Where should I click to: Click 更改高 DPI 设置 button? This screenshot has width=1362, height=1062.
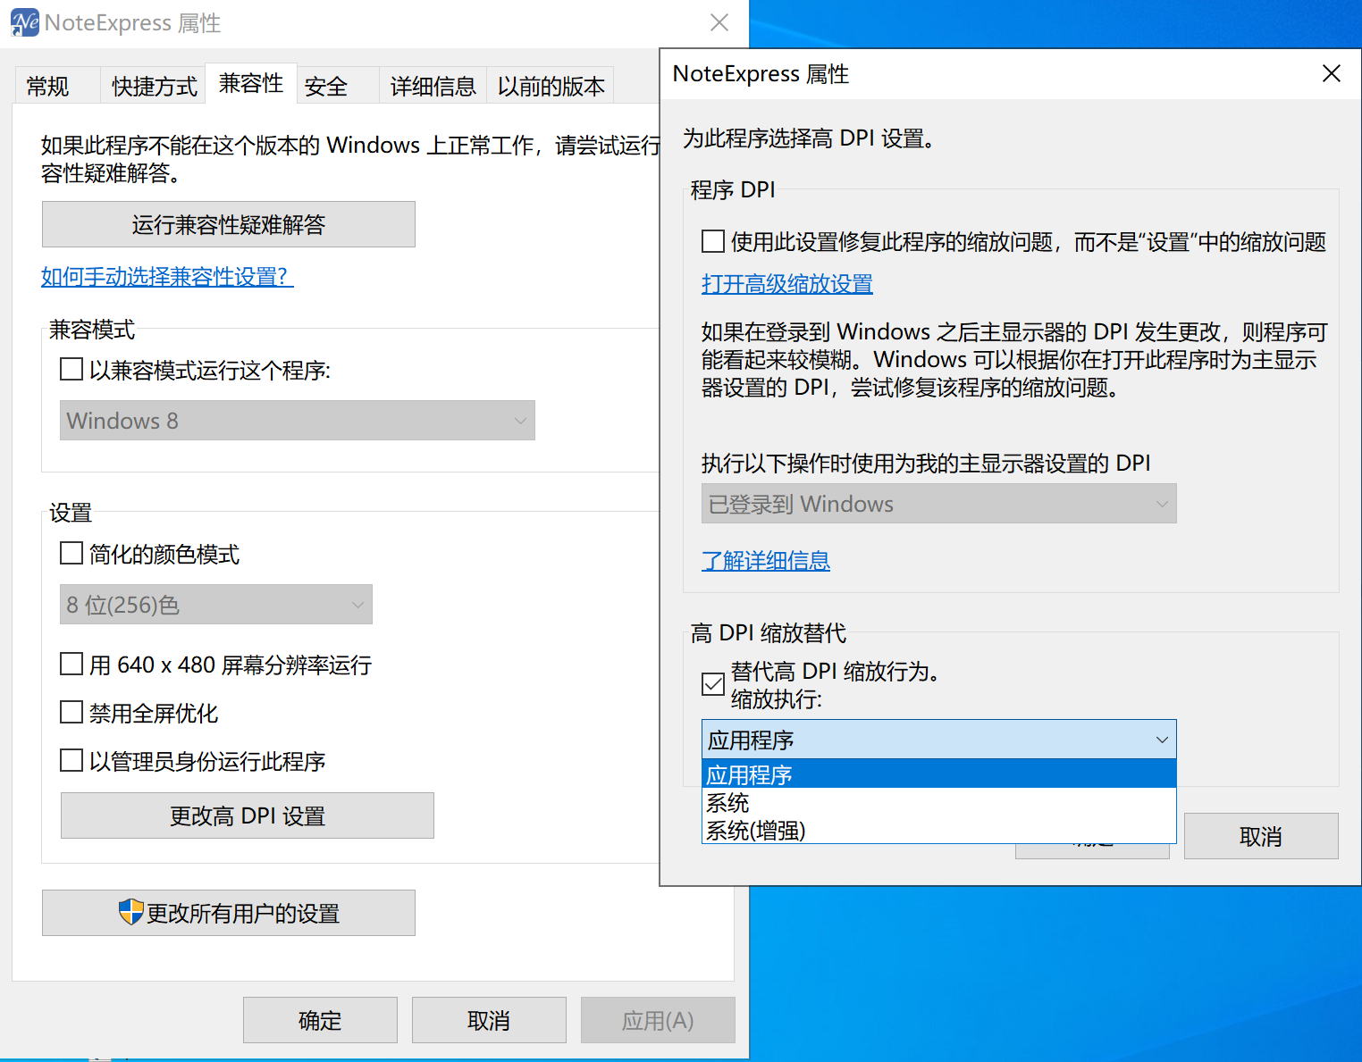(x=248, y=815)
